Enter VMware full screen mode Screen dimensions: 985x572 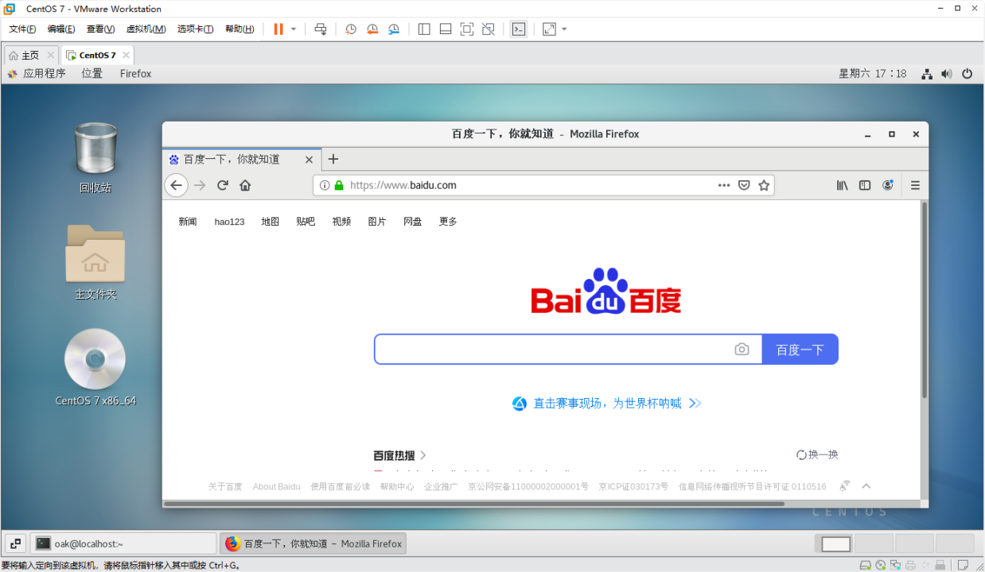tap(467, 29)
